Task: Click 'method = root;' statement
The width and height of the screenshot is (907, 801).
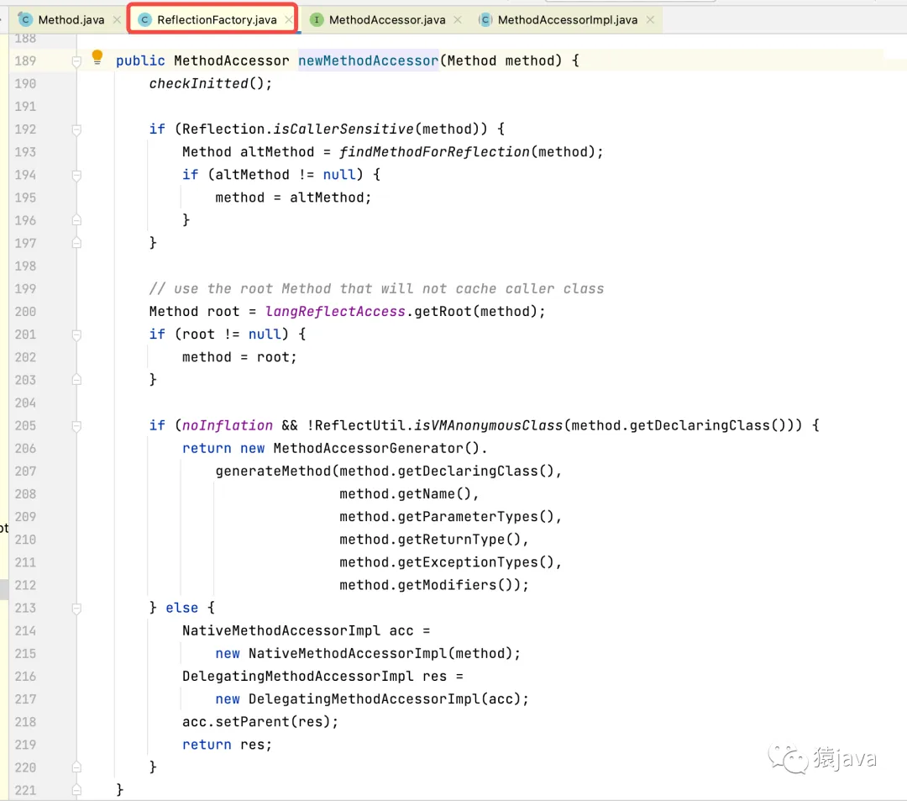Action: pyautogui.click(x=239, y=357)
